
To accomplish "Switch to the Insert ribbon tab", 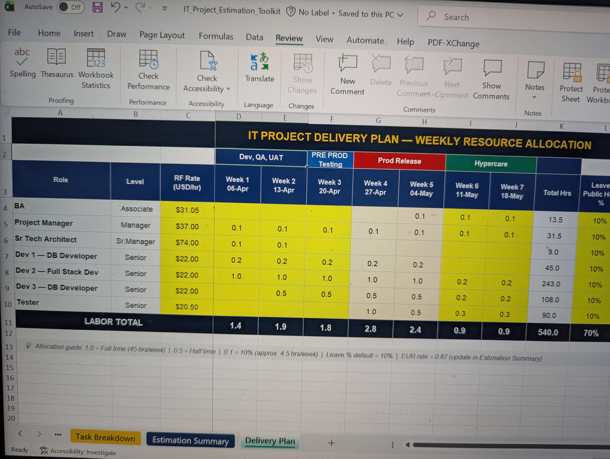I will tap(83, 34).
